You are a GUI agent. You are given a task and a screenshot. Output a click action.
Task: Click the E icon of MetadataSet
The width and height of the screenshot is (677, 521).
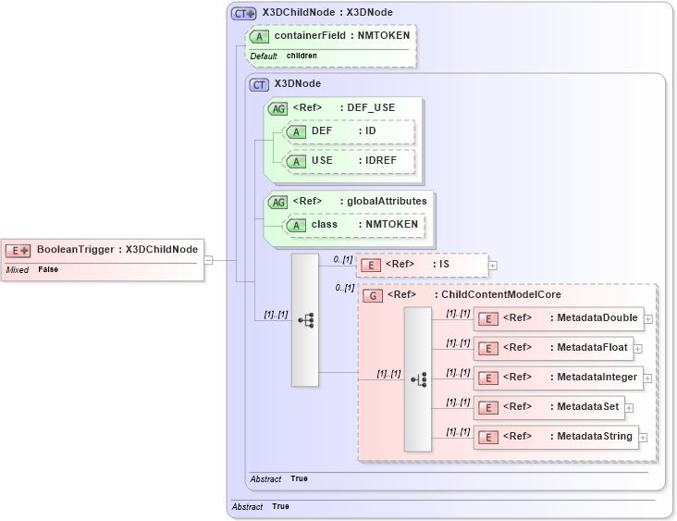click(488, 408)
